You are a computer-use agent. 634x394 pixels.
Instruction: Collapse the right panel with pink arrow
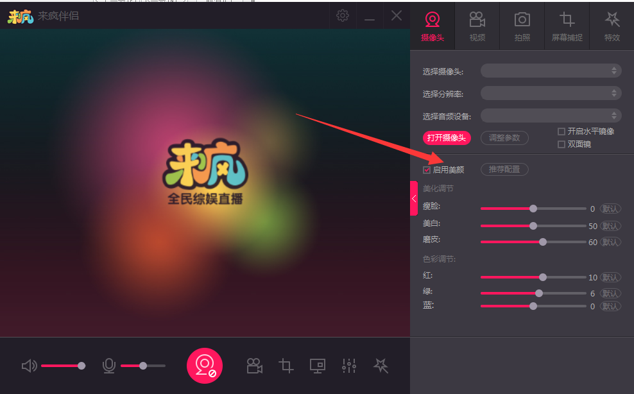point(414,198)
